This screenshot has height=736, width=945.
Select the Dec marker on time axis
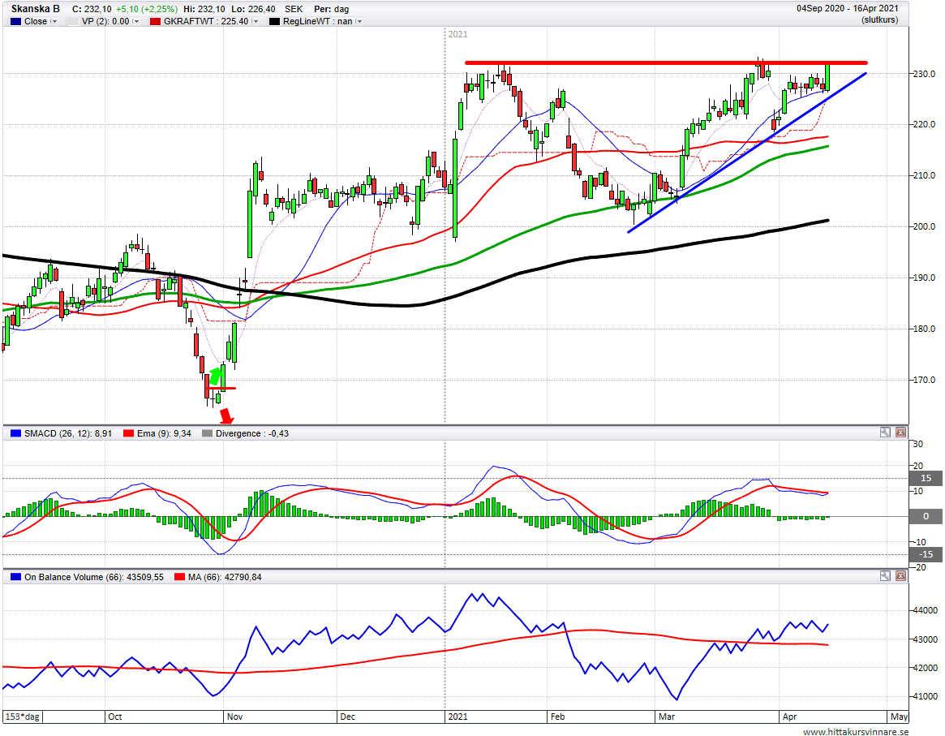coord(348,717)
